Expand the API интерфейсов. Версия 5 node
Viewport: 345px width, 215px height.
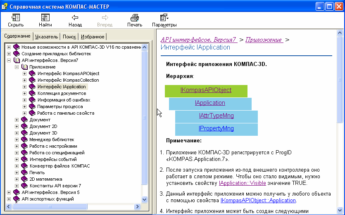[9, 192]
